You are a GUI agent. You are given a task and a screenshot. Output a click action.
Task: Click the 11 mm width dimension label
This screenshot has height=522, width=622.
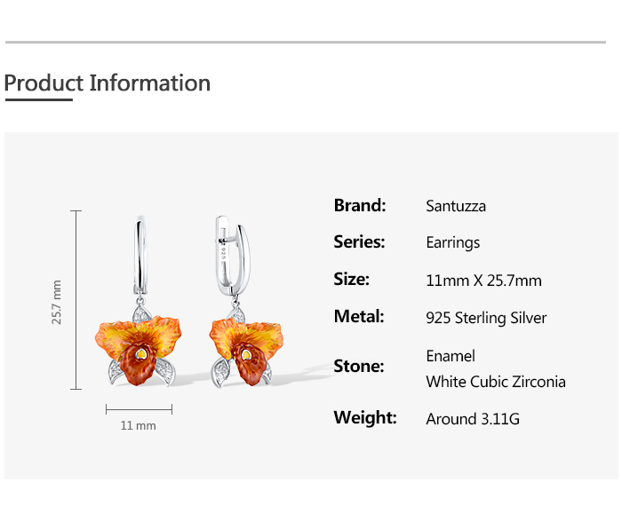(x=139, y=426)
